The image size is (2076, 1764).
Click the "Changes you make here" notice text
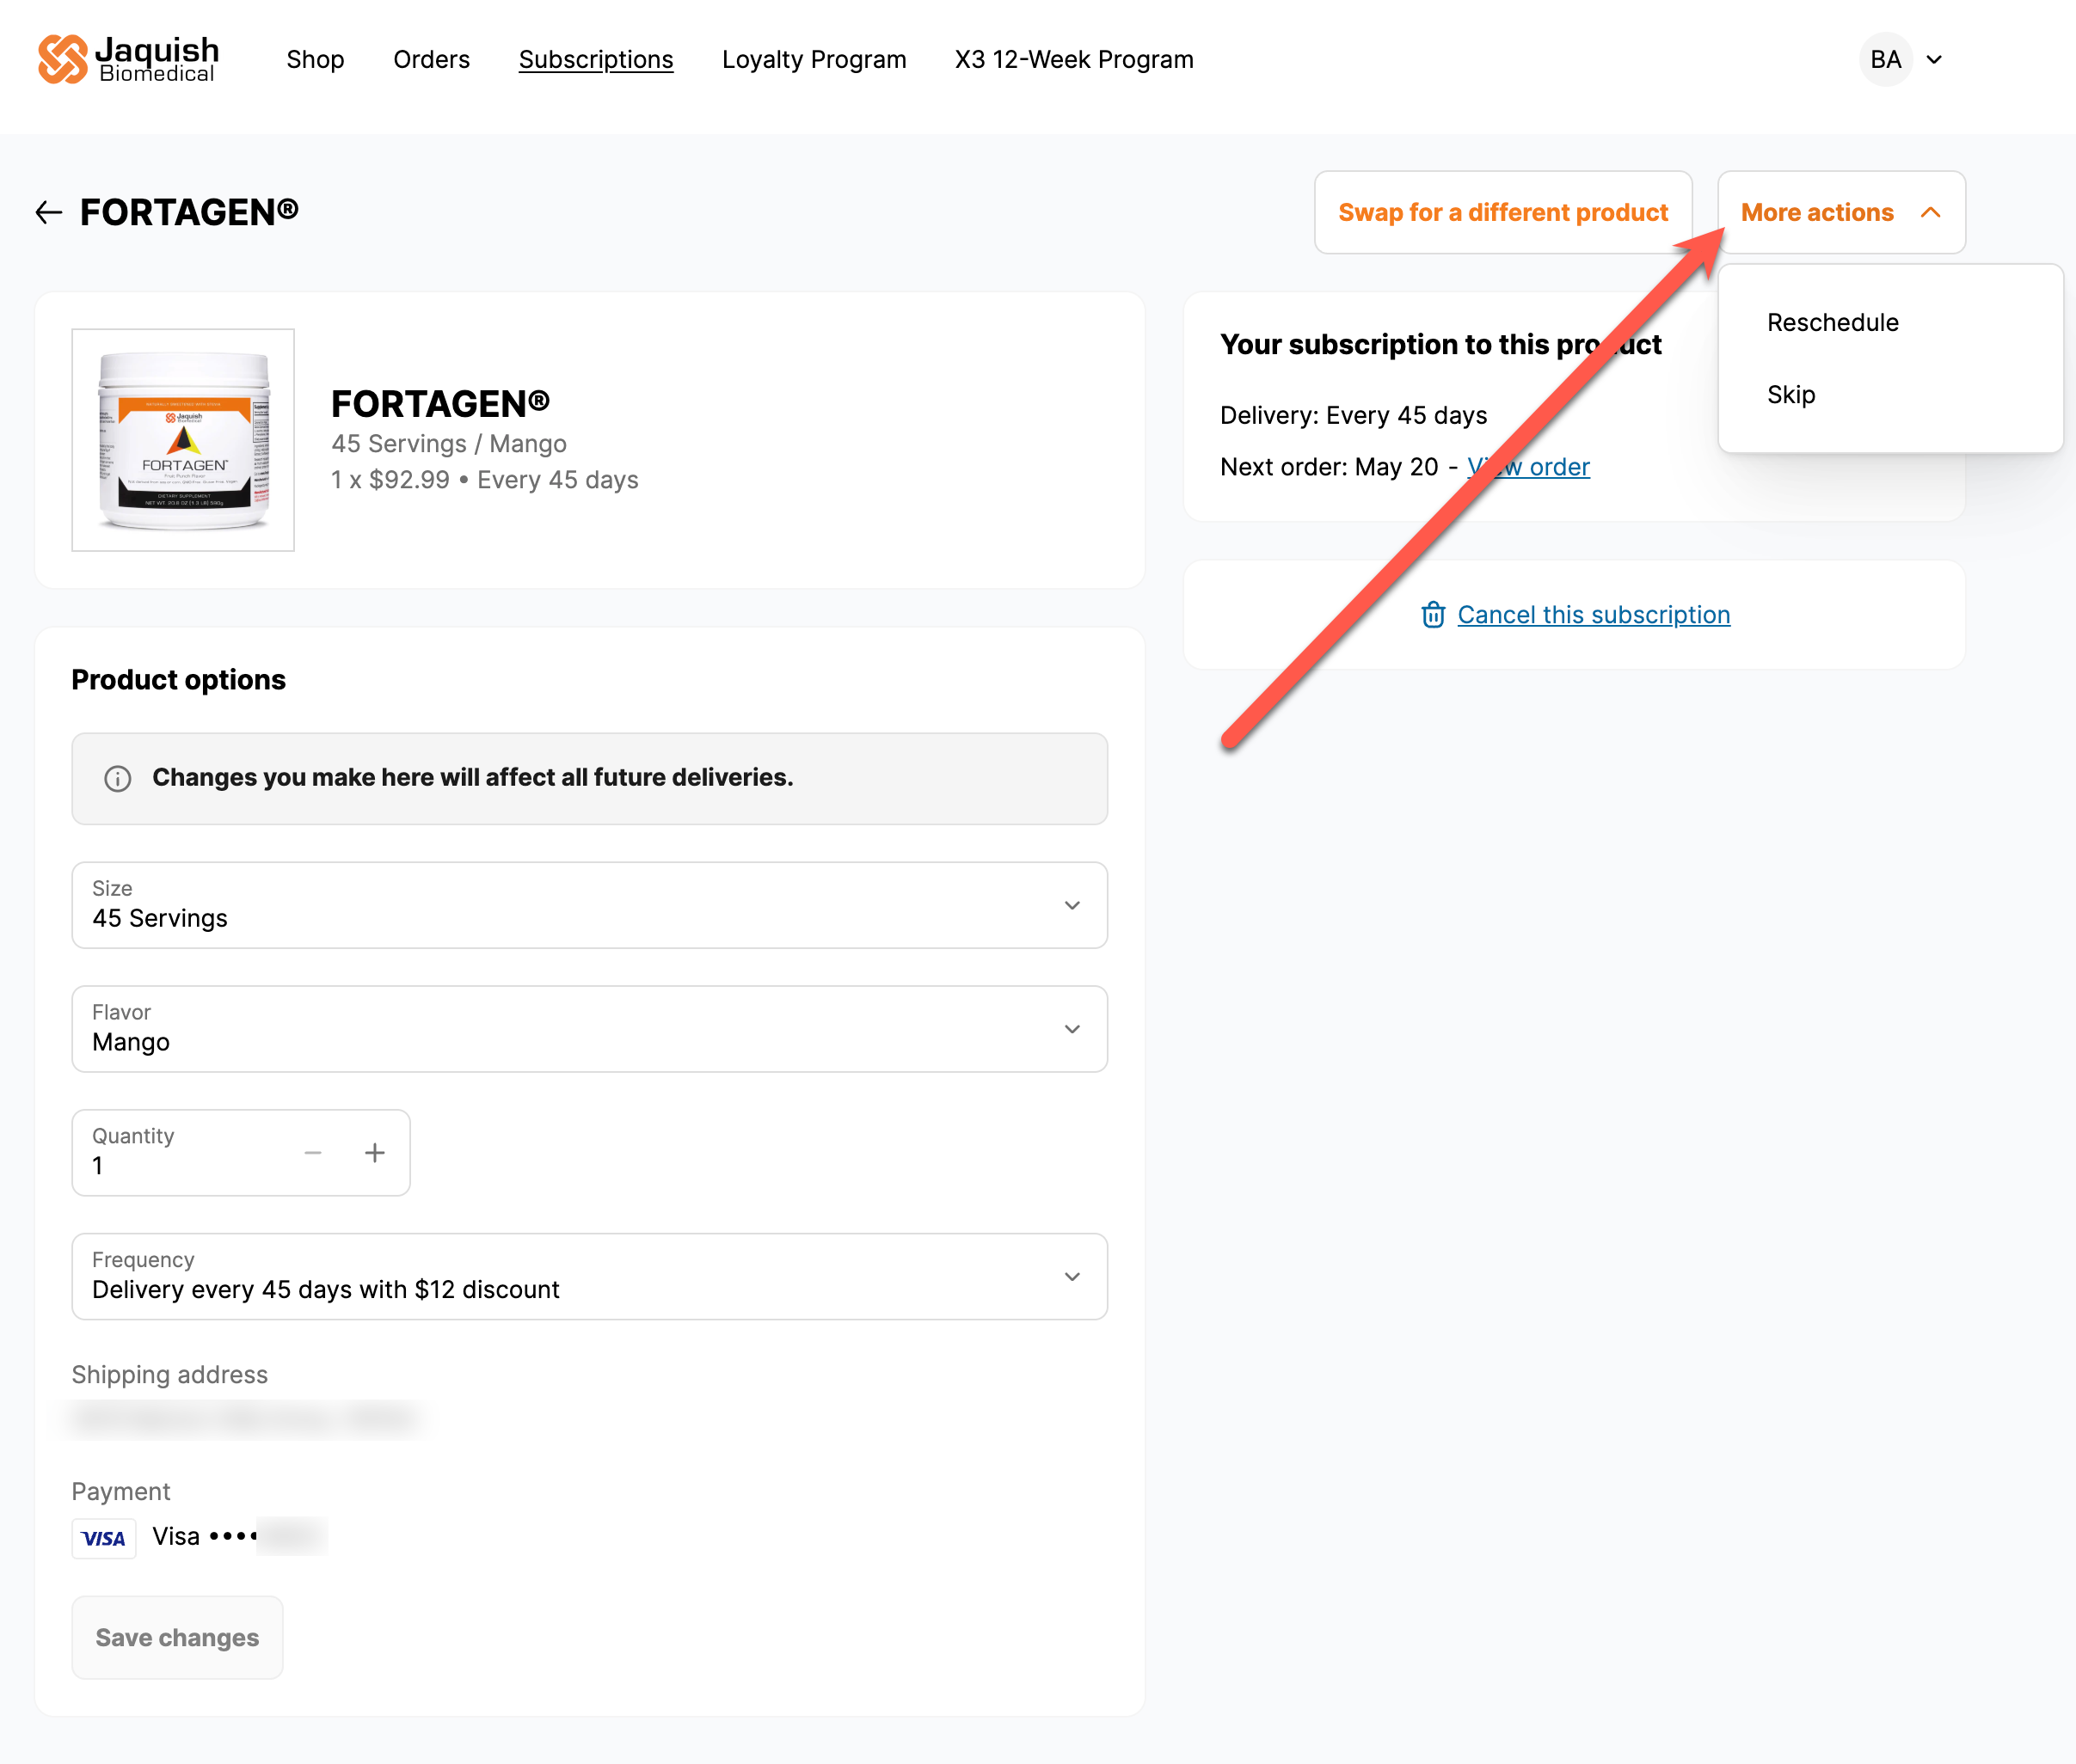[472, 778]
